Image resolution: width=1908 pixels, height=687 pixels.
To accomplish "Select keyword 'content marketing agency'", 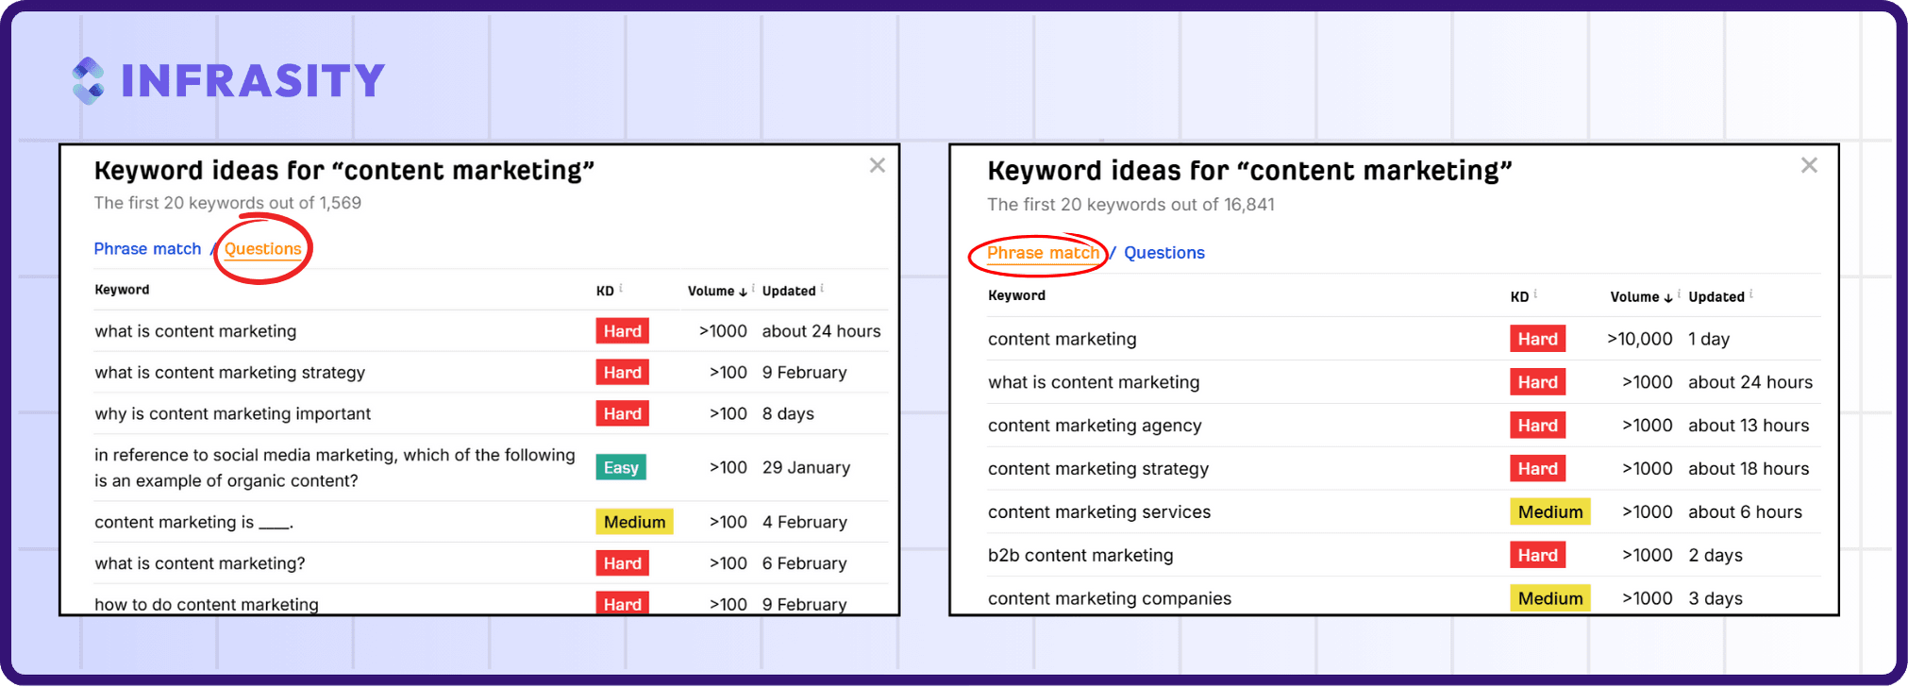I will pos(1095,427).
